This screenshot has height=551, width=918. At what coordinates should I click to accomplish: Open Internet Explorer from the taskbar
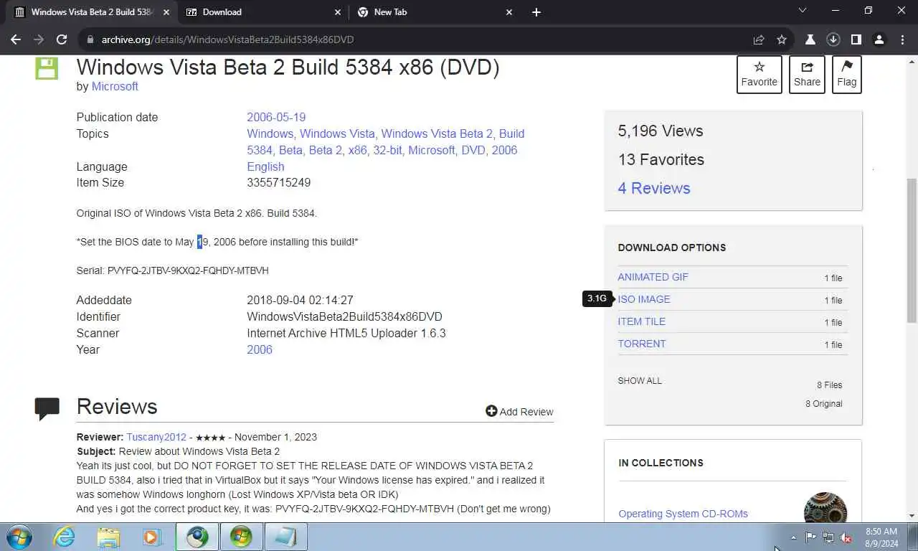pos(64,537)
